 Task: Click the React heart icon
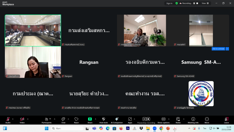click(x=76, y=120)
